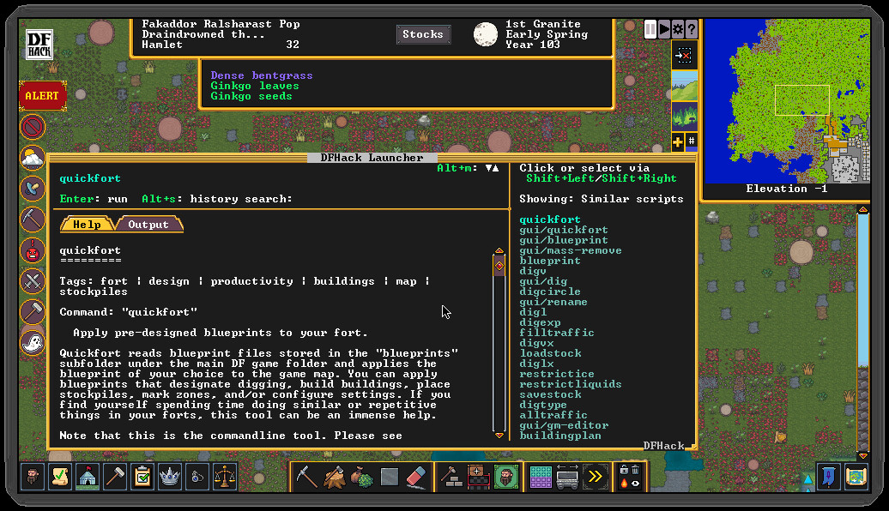Screen dimensions: 889x511
Task: Open the stockpiles clipboard panel
Action: coord(142,477)
